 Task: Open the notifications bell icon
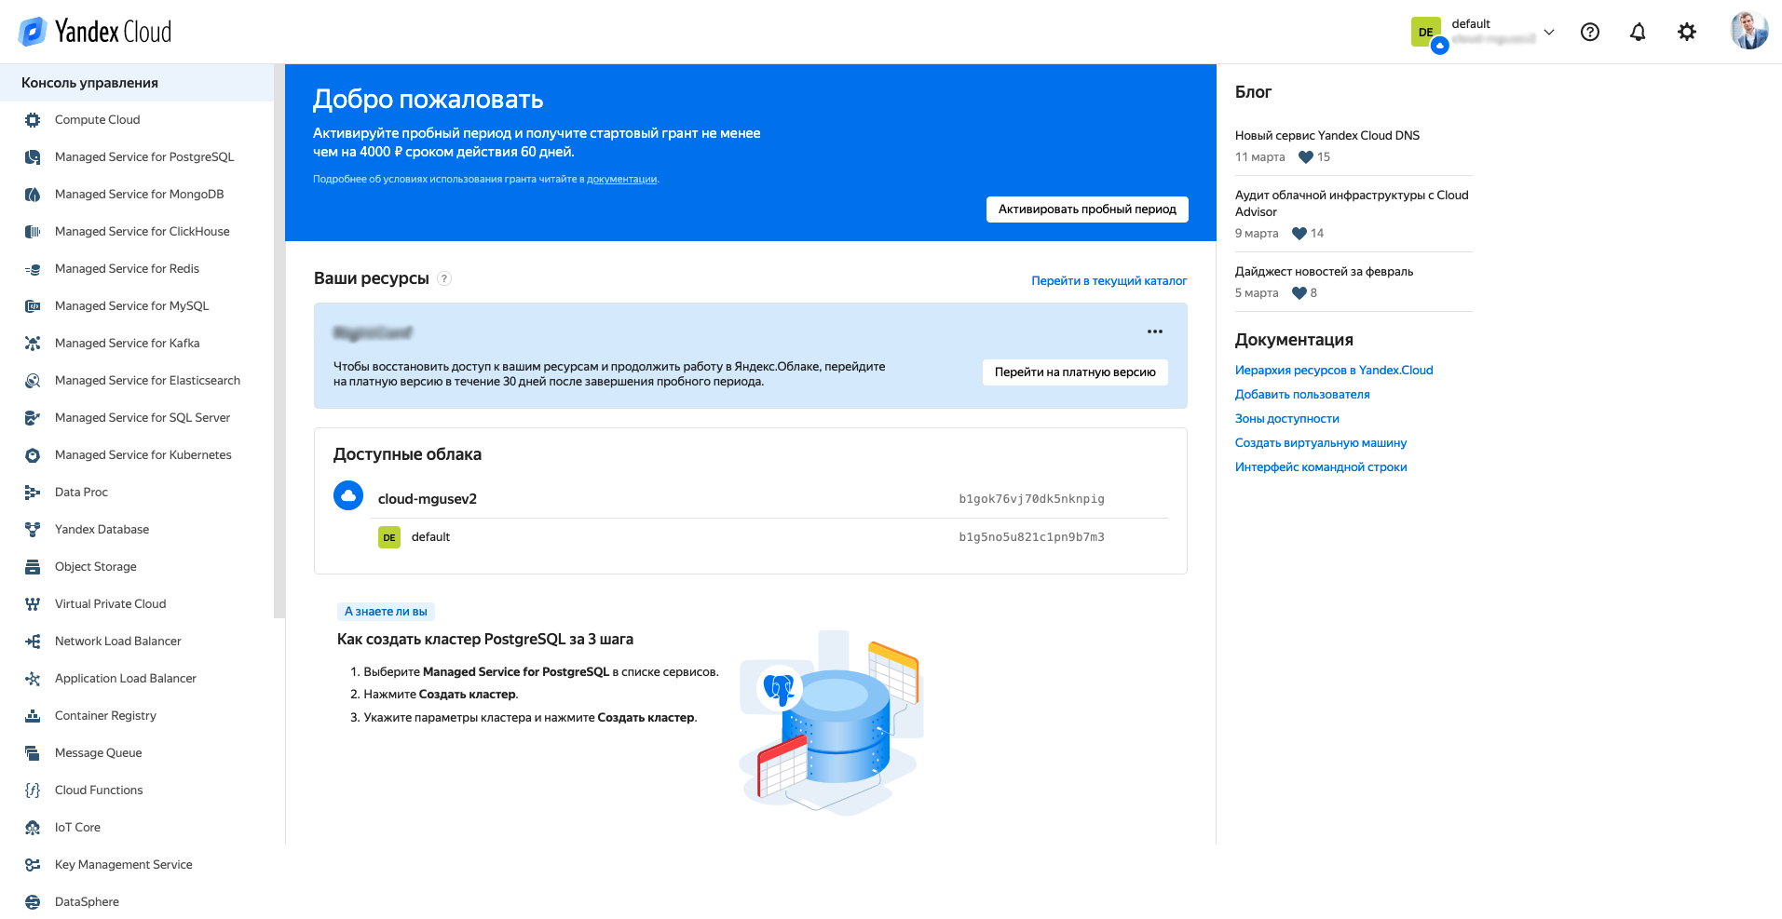[1638, 32]
